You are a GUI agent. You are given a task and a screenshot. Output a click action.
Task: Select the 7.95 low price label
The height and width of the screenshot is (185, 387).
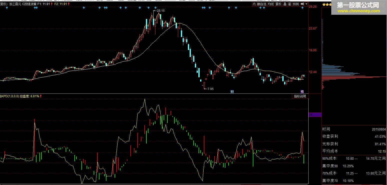210,89
